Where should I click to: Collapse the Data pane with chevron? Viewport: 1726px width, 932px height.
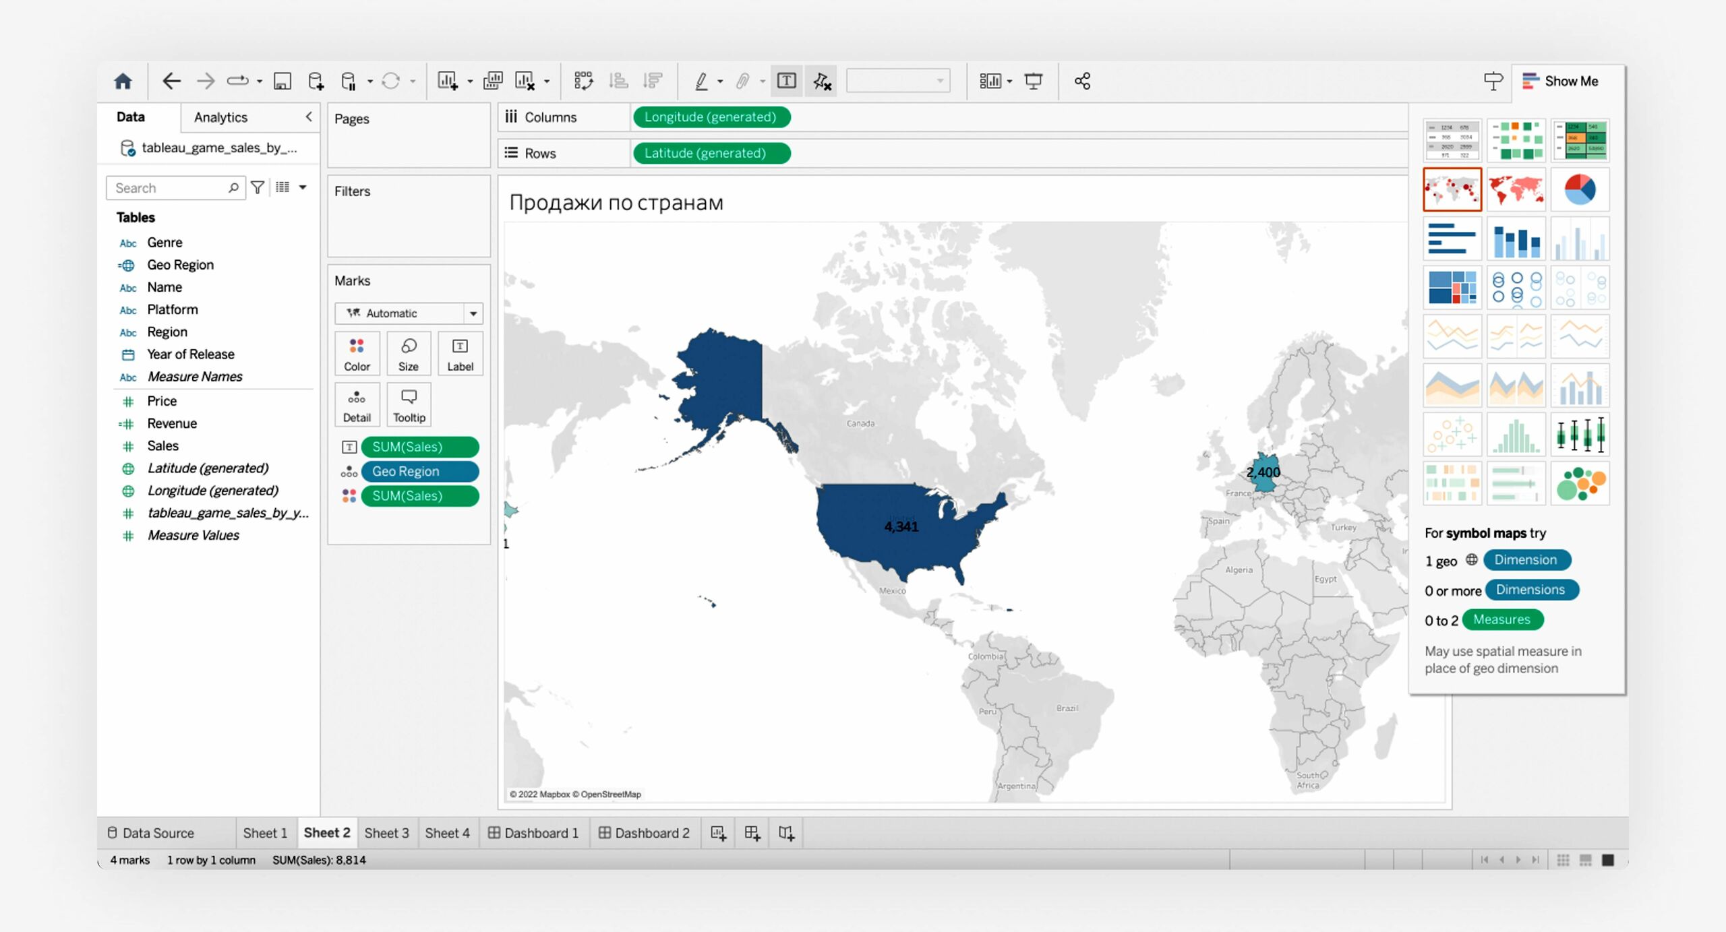click(x=309, y=117)
